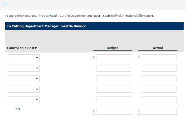
Task: Click the 'Total' row label
Action: pos(18,109)
